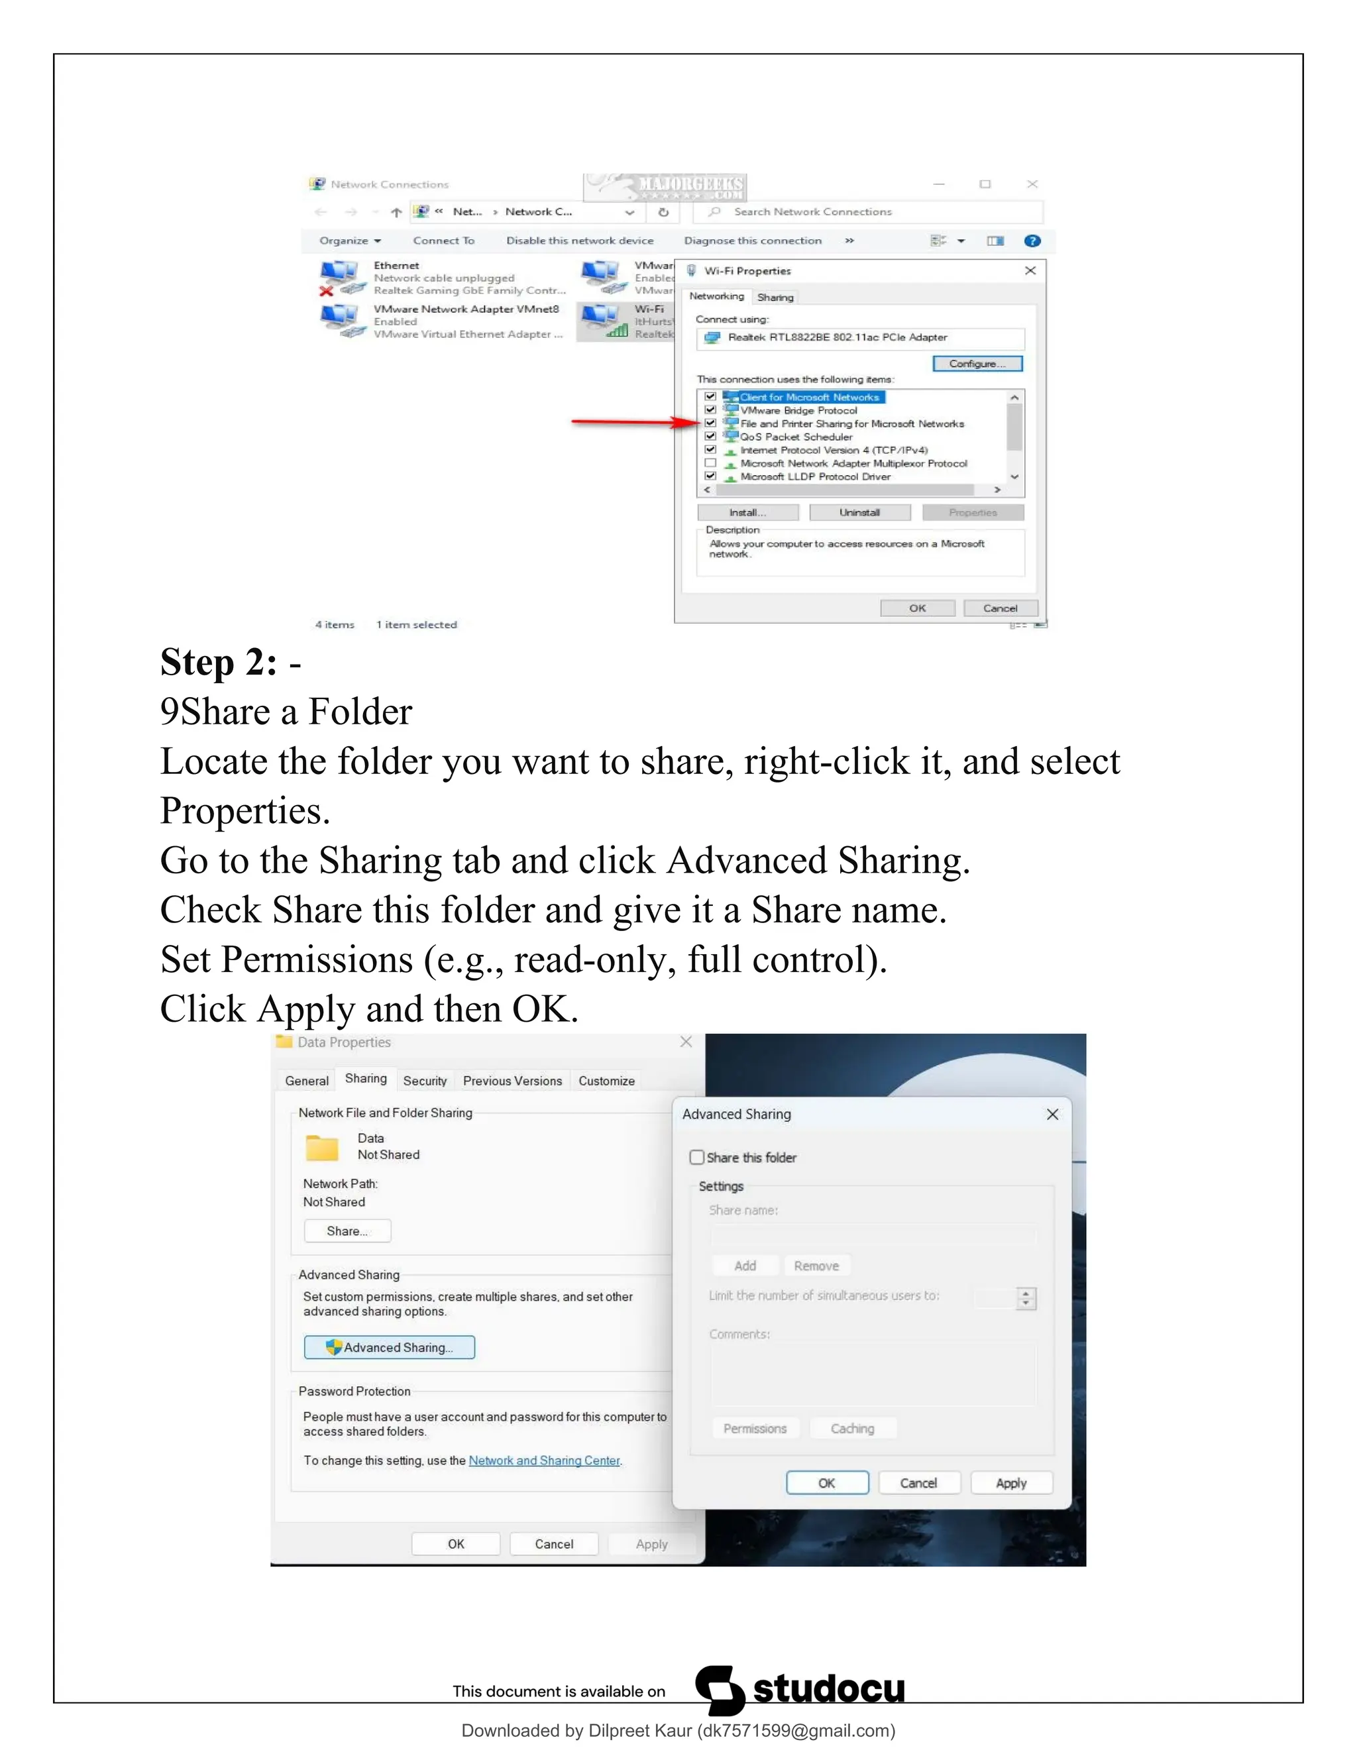Open the General tab in Data Properties
The image size is (1357, 1756).
click(x=306, y=1081)
